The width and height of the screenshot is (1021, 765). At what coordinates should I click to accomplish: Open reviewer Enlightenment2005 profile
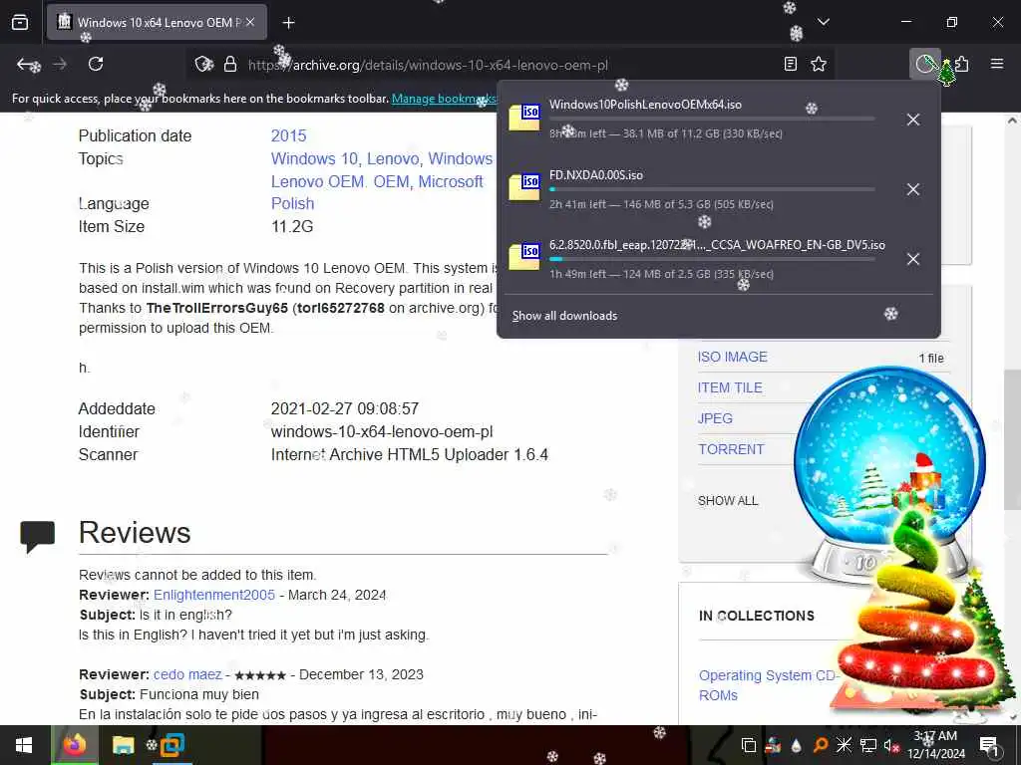(x=214, y=596)
